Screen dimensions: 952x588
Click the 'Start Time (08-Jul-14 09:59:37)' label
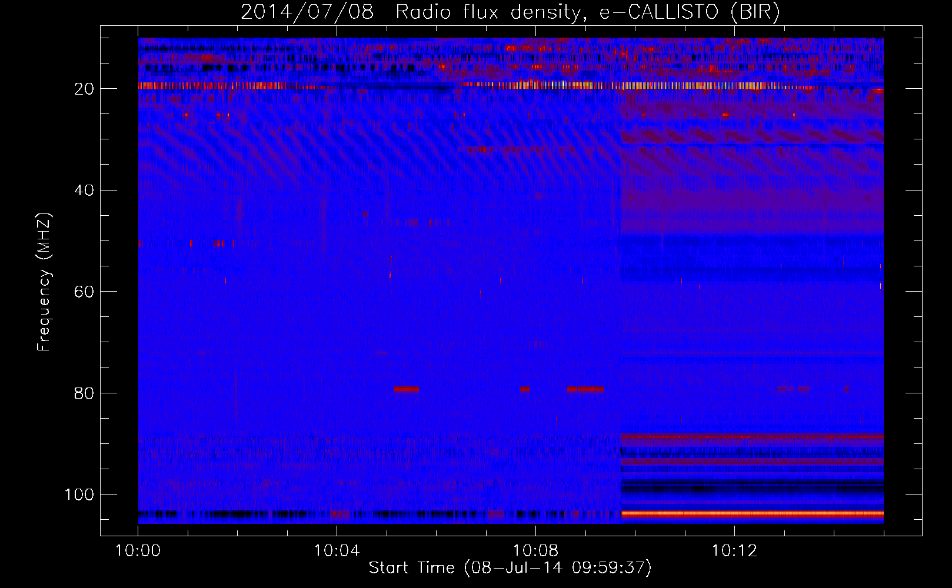510,568
